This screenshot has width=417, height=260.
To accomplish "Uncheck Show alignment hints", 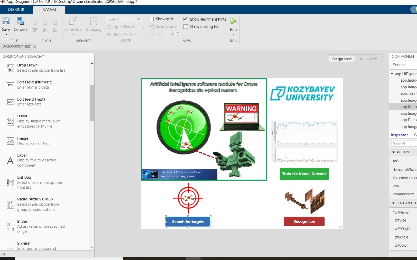I will pyautogui.click(x=186, y=19).
